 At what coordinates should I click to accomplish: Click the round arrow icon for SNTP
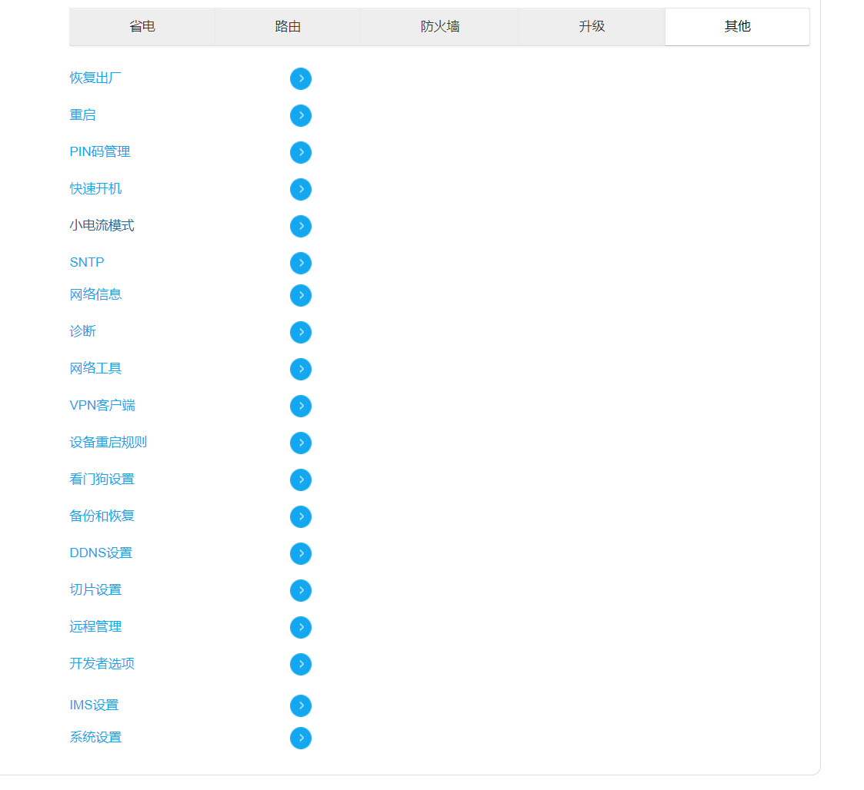click(301, 263)
